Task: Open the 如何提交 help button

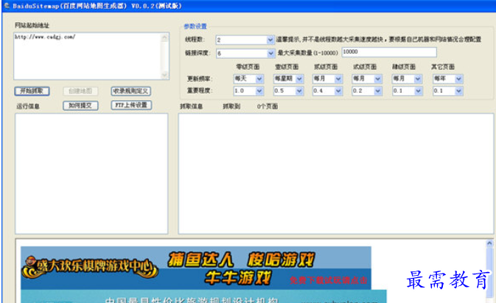Action: 80,105
